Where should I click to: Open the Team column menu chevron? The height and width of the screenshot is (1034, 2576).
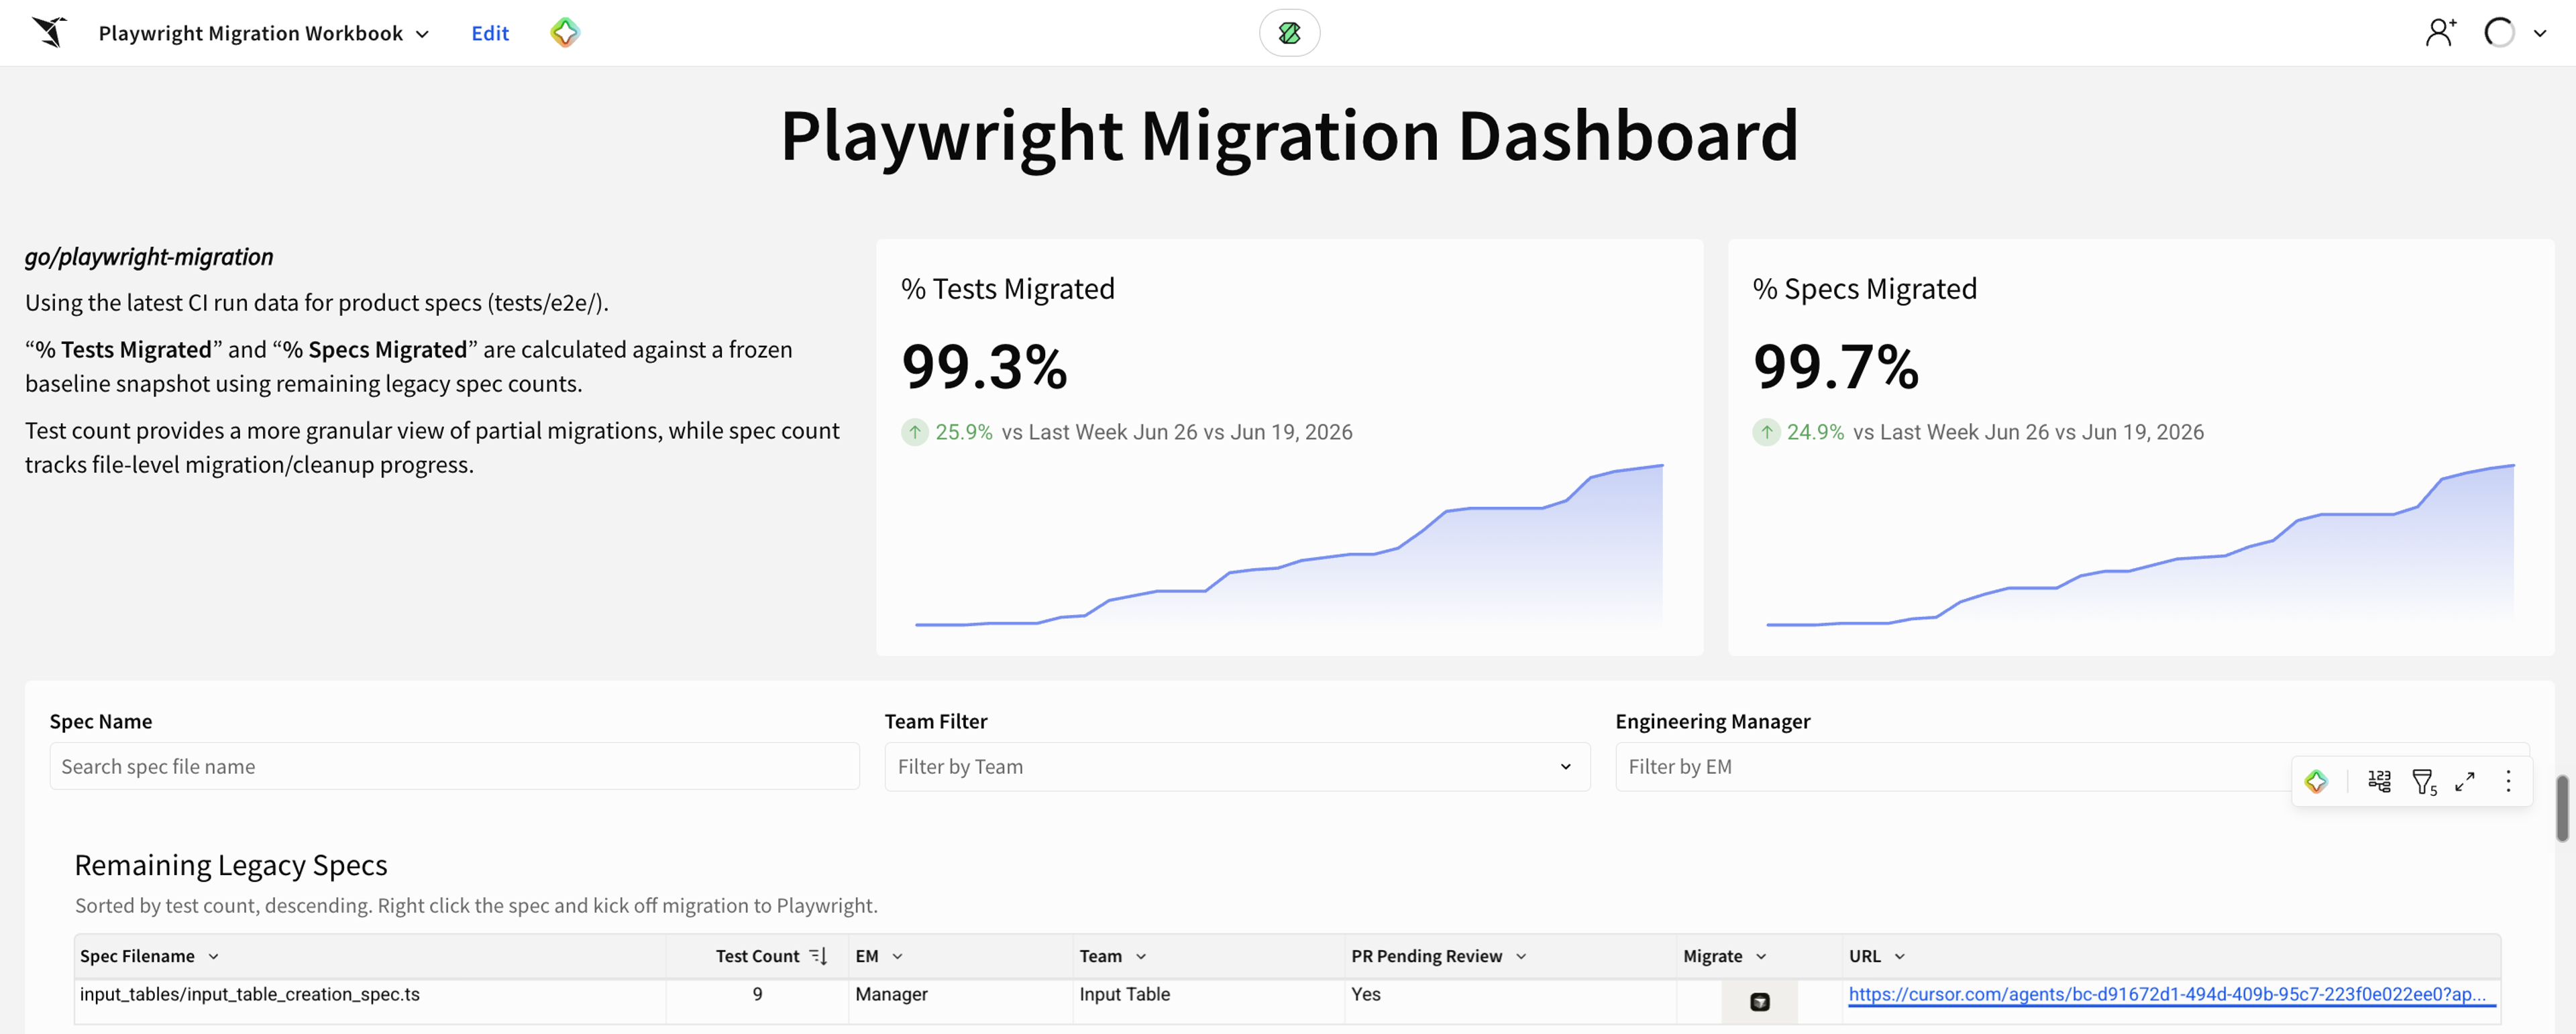point(1141,956)
